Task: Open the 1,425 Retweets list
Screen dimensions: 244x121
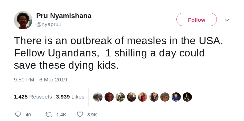Action: (x=33, y=97)
